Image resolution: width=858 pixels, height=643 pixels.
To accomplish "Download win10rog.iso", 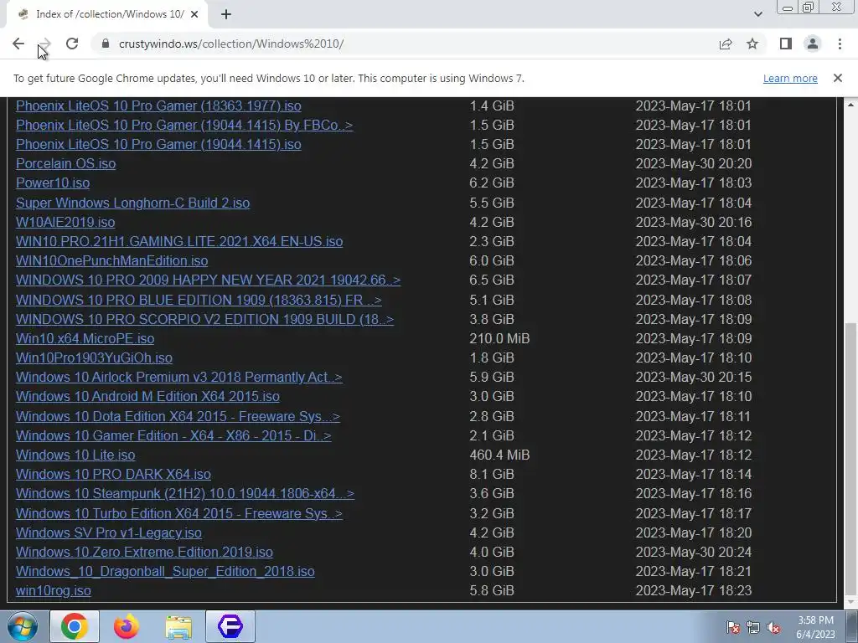I will [x=53, y=590].
